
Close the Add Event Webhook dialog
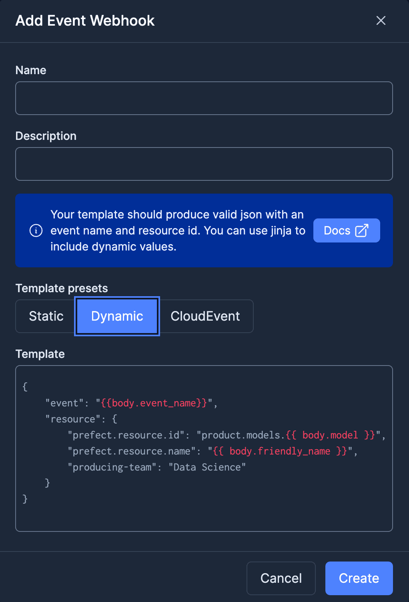click(x=381, y=20)
